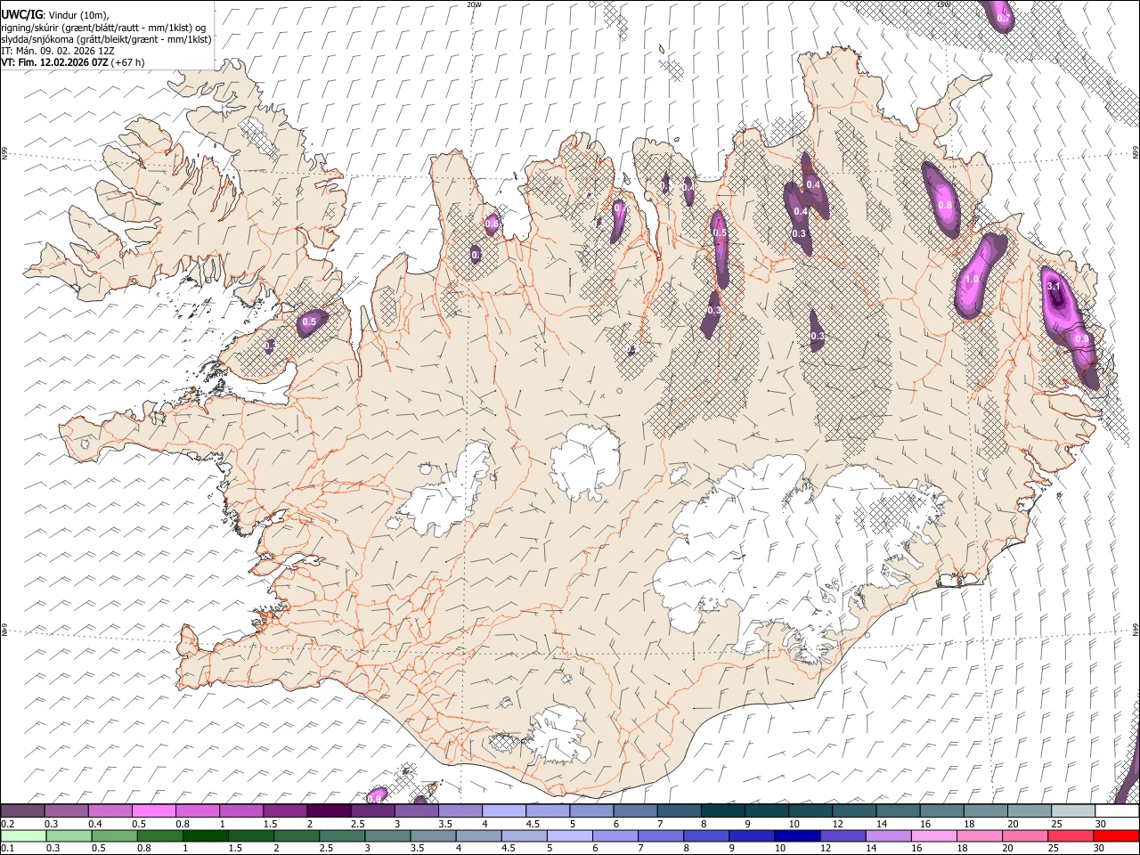The height and width of the screenshot is (855, 1140).
Task: Click the UWC/IG title heading
Action: click(x=20, y=14)
